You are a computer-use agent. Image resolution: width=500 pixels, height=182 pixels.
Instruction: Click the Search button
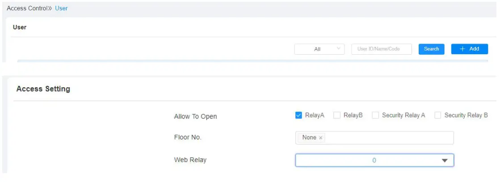tap(432, 49)
